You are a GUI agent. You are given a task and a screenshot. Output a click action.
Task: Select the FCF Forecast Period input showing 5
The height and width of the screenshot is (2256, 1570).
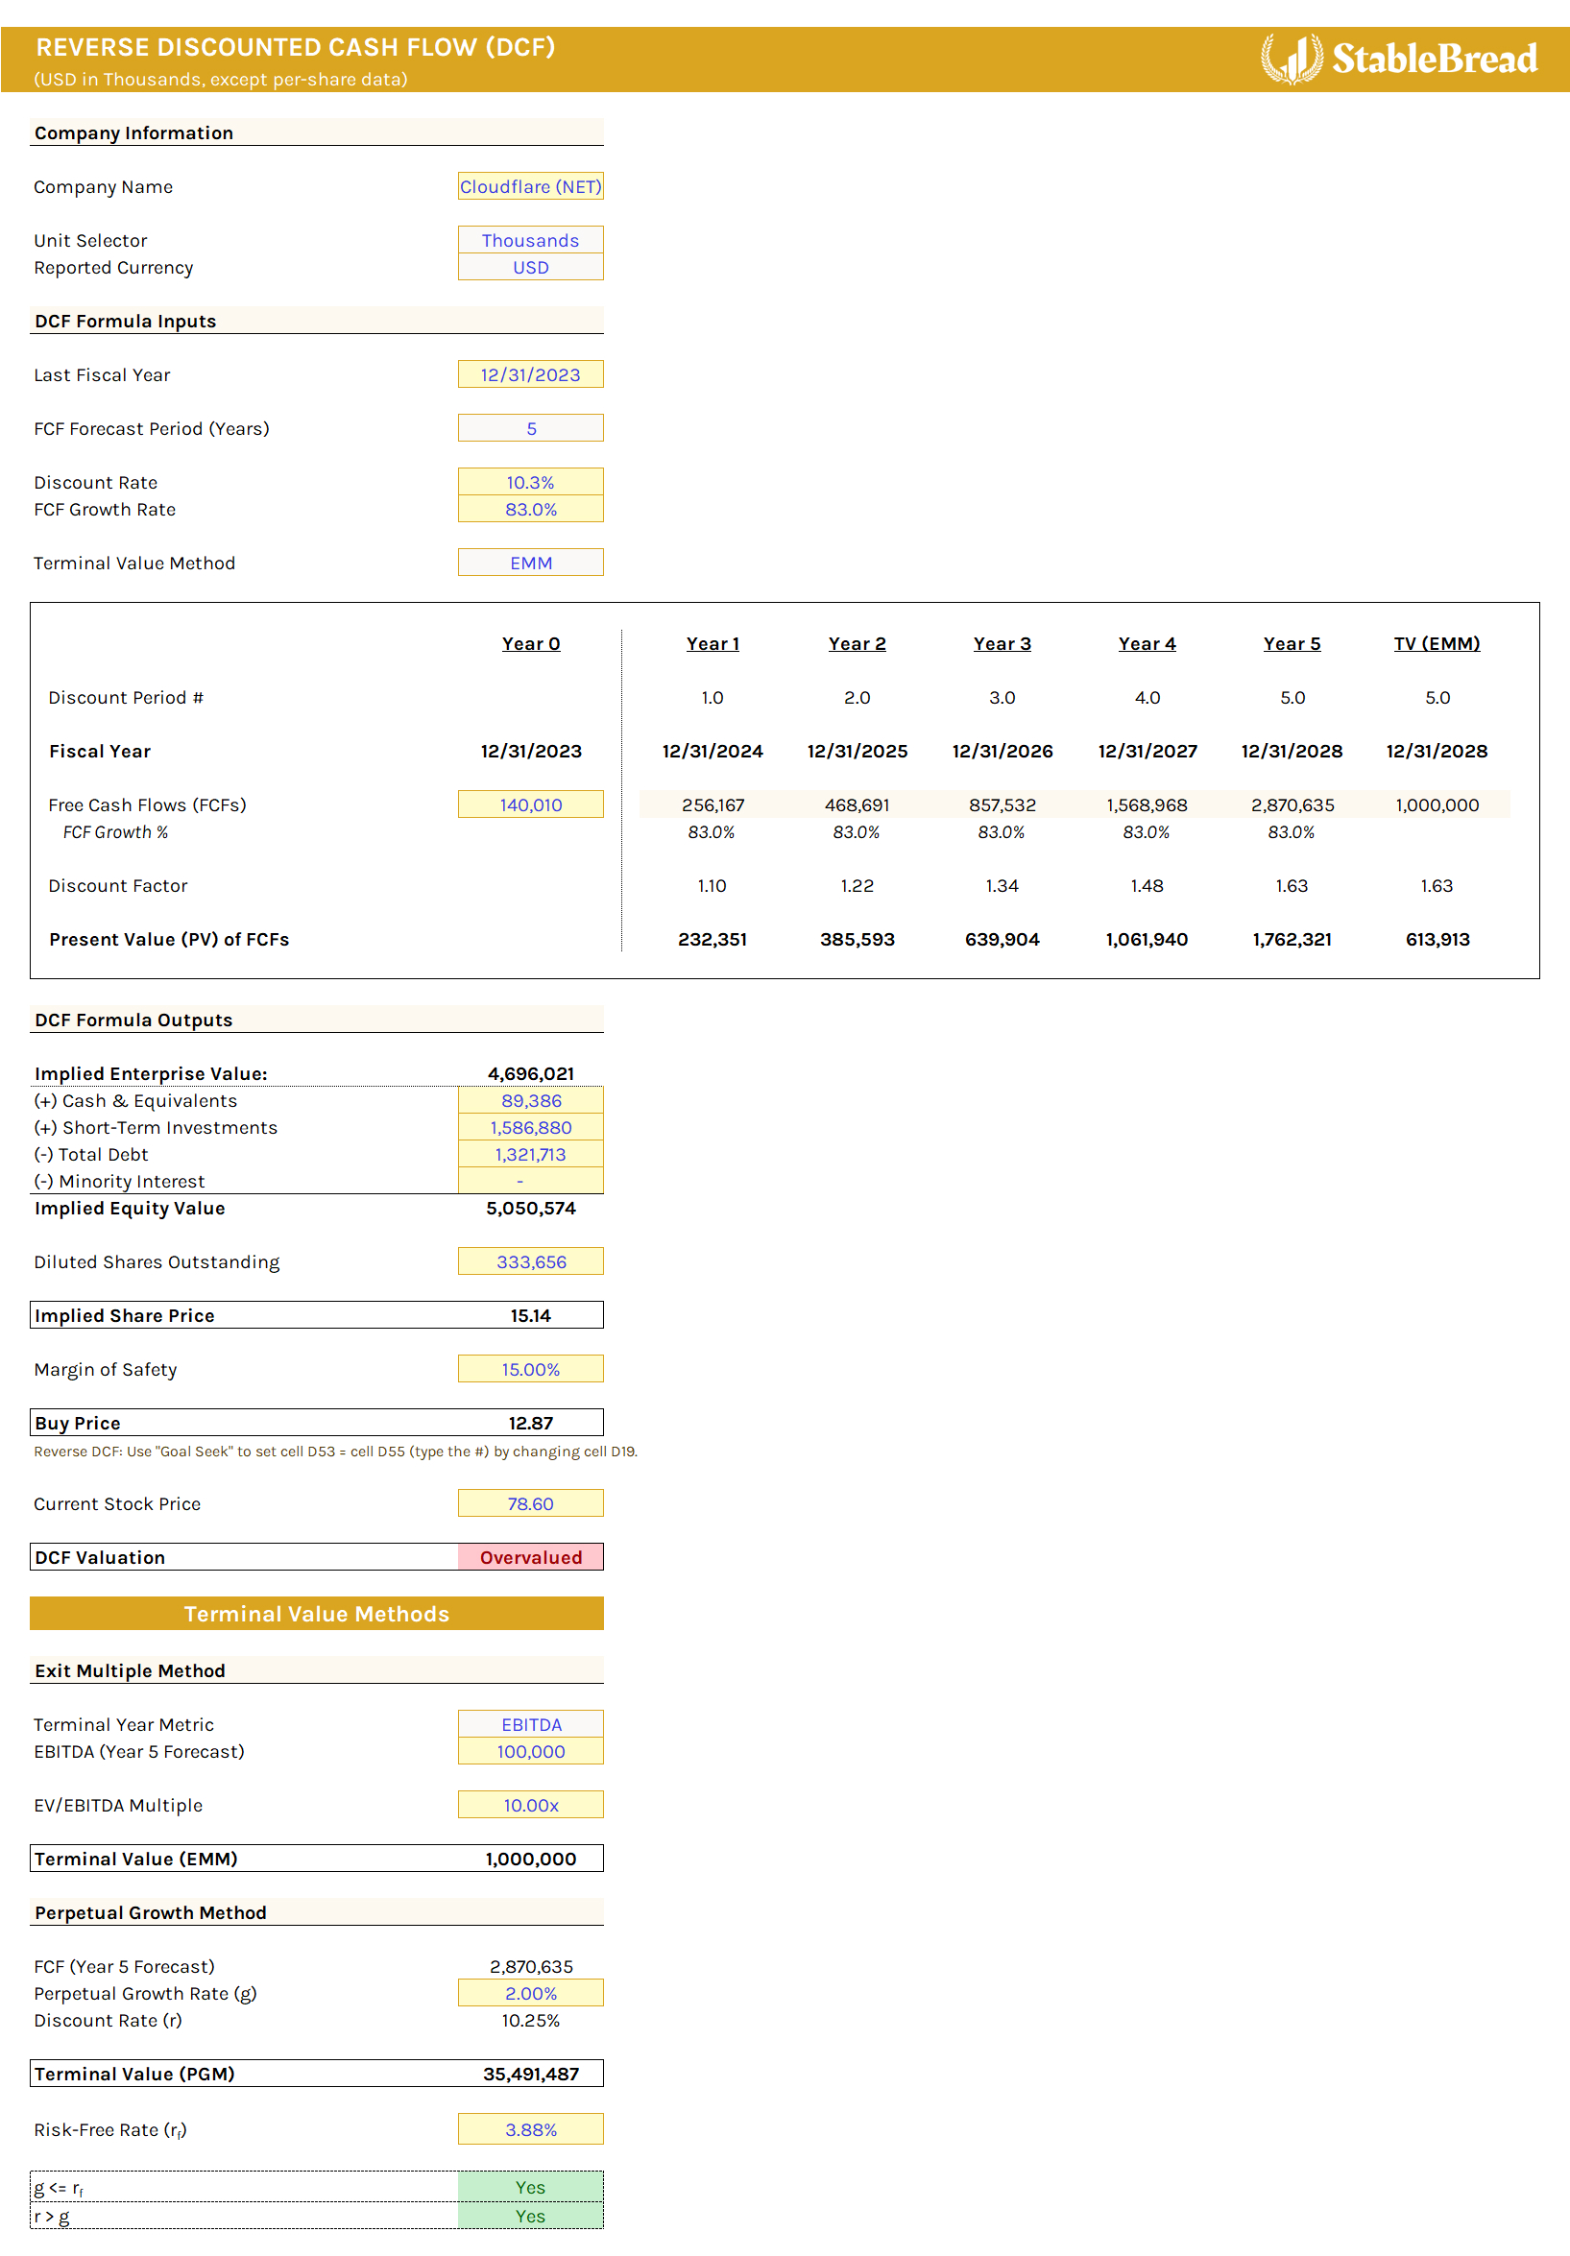pos(530,428)
